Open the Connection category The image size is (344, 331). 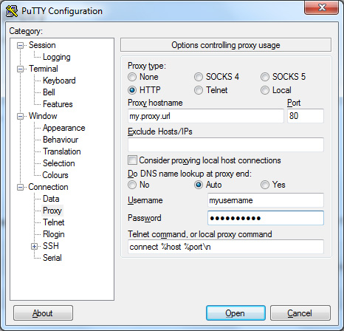pyautogui.click(x=48, y=187)
